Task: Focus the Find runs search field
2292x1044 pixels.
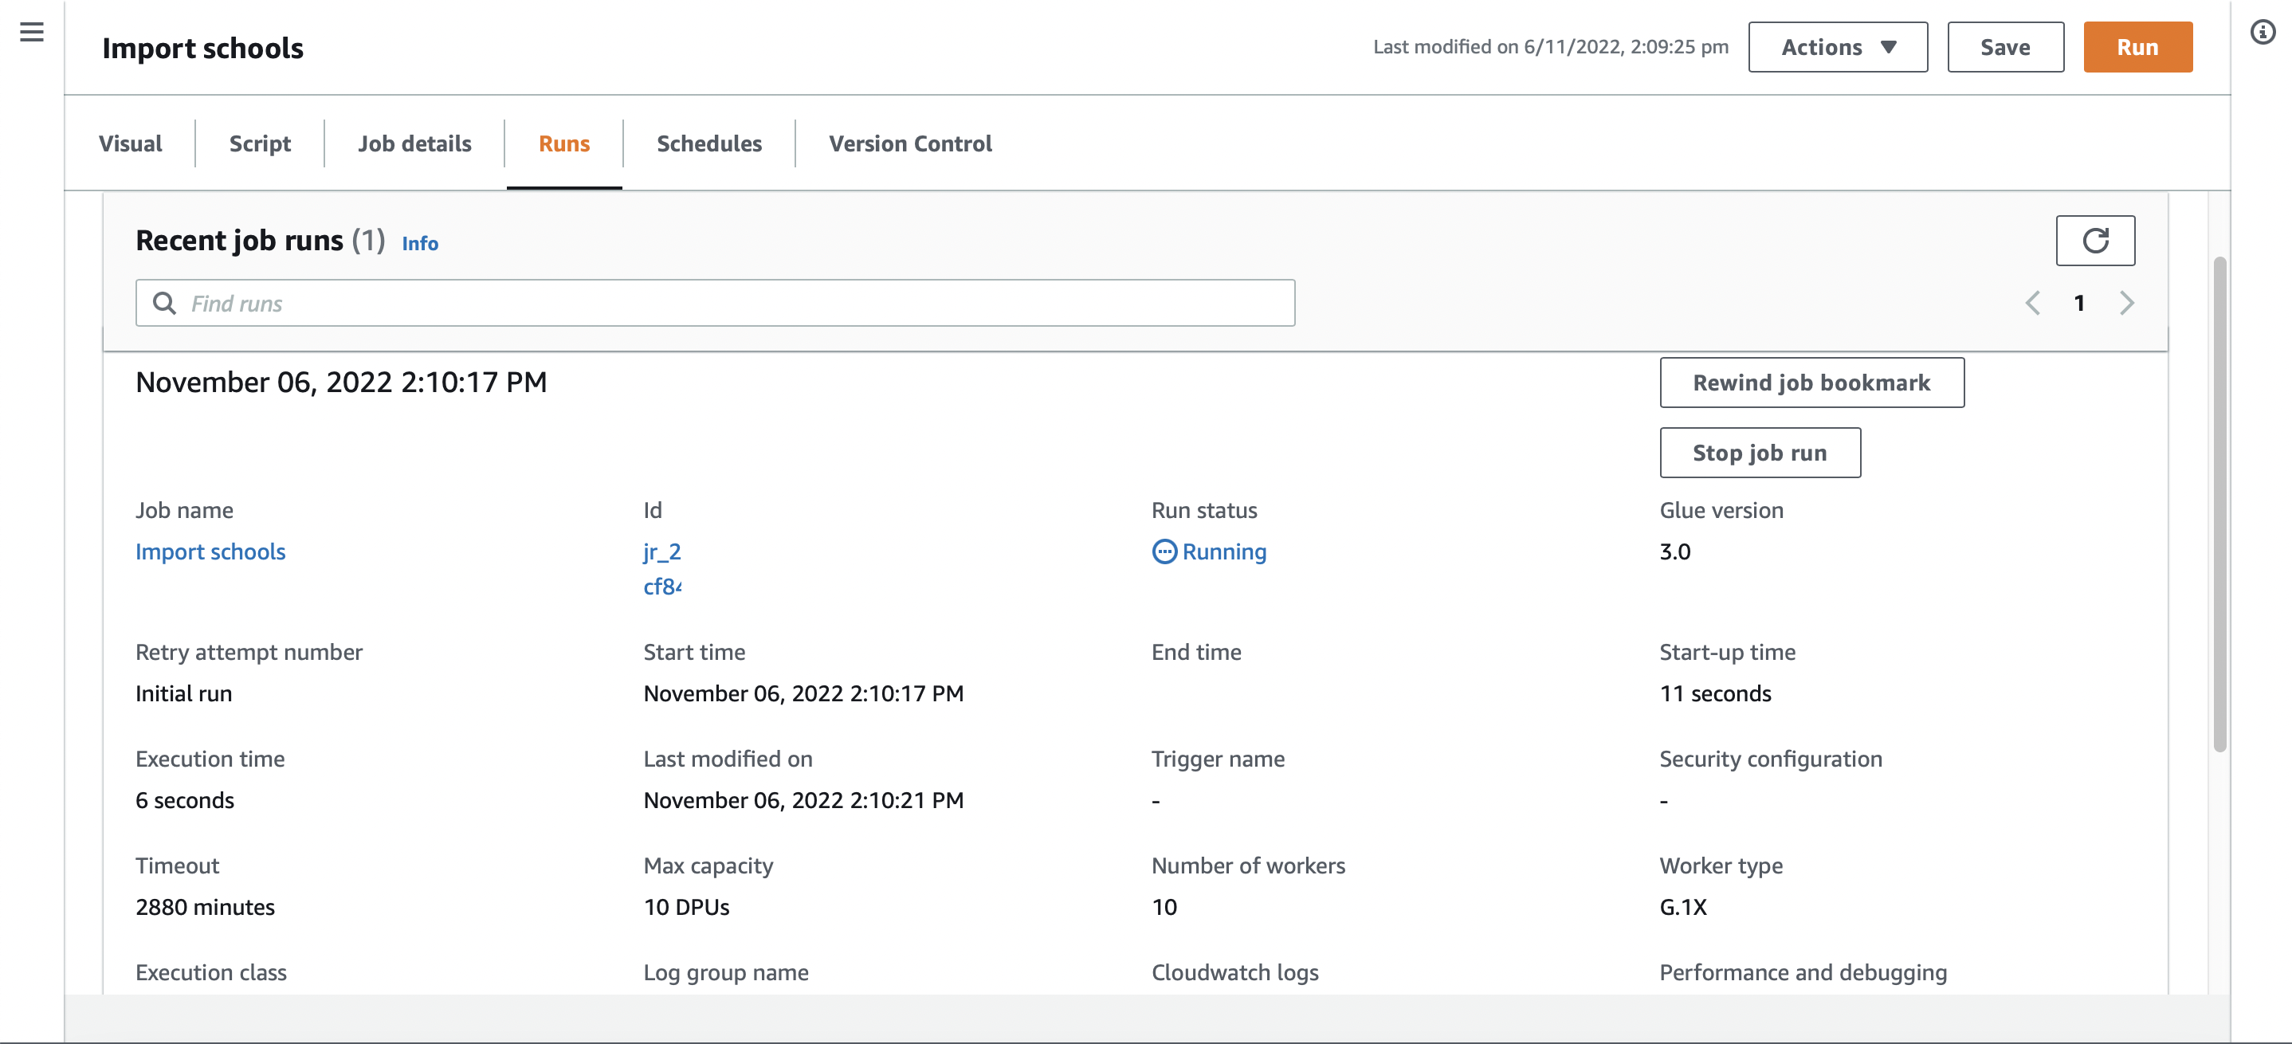Action: (715, 304)
